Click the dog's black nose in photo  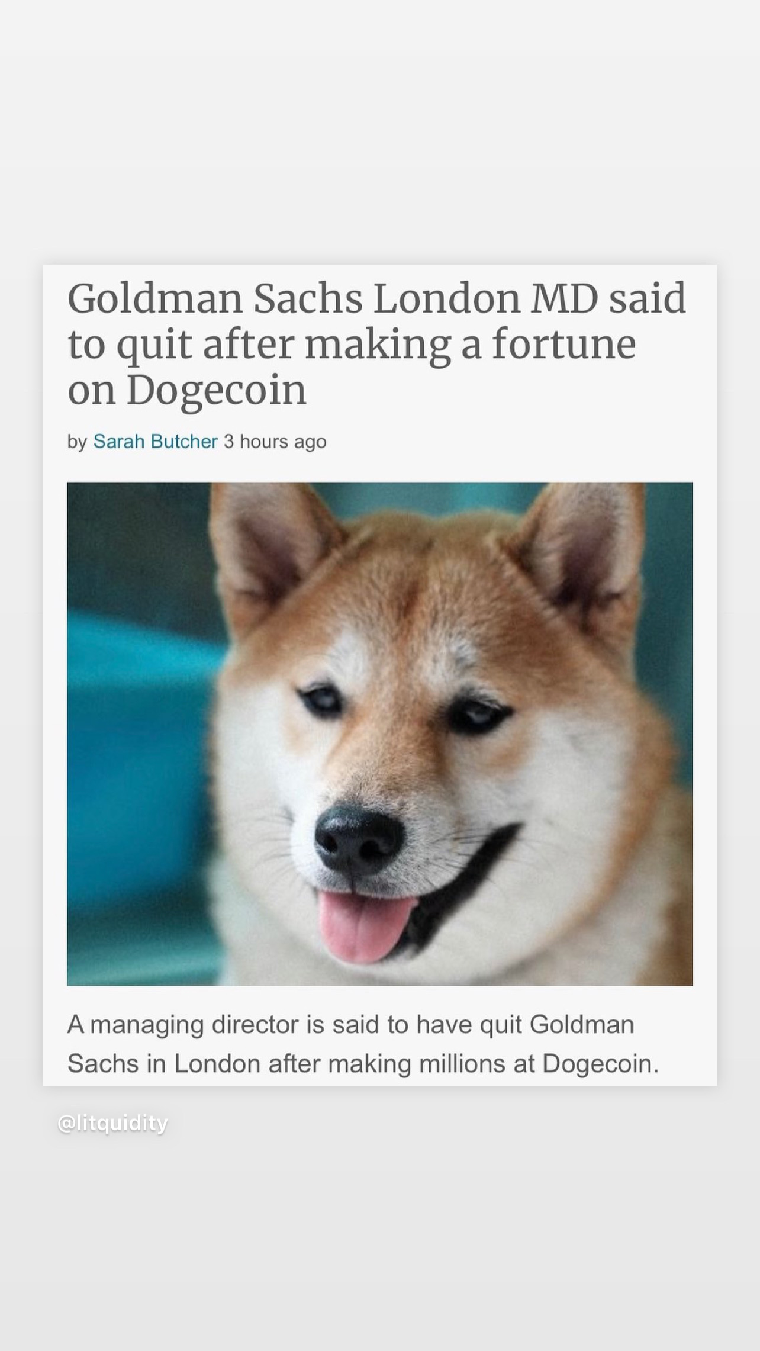359,839
